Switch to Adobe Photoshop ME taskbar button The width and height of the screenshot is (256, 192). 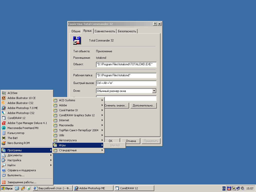(93, 188)
